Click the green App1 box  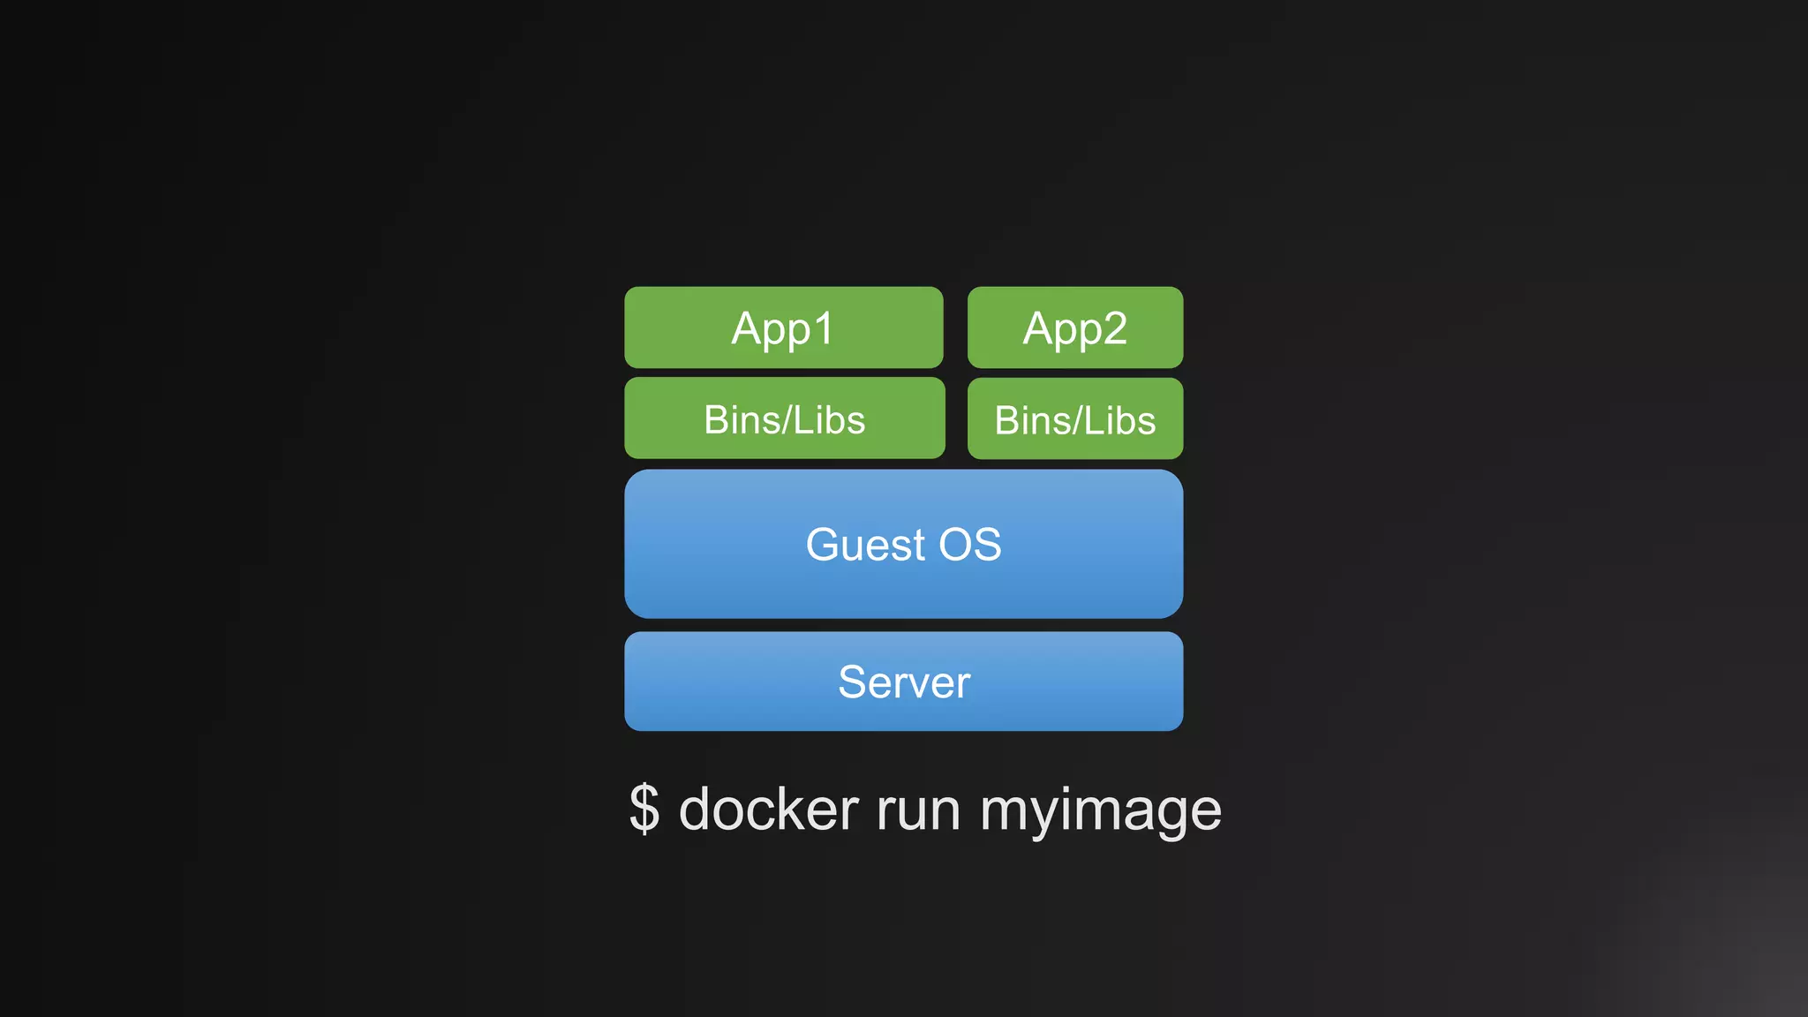[x=784, y=328]
